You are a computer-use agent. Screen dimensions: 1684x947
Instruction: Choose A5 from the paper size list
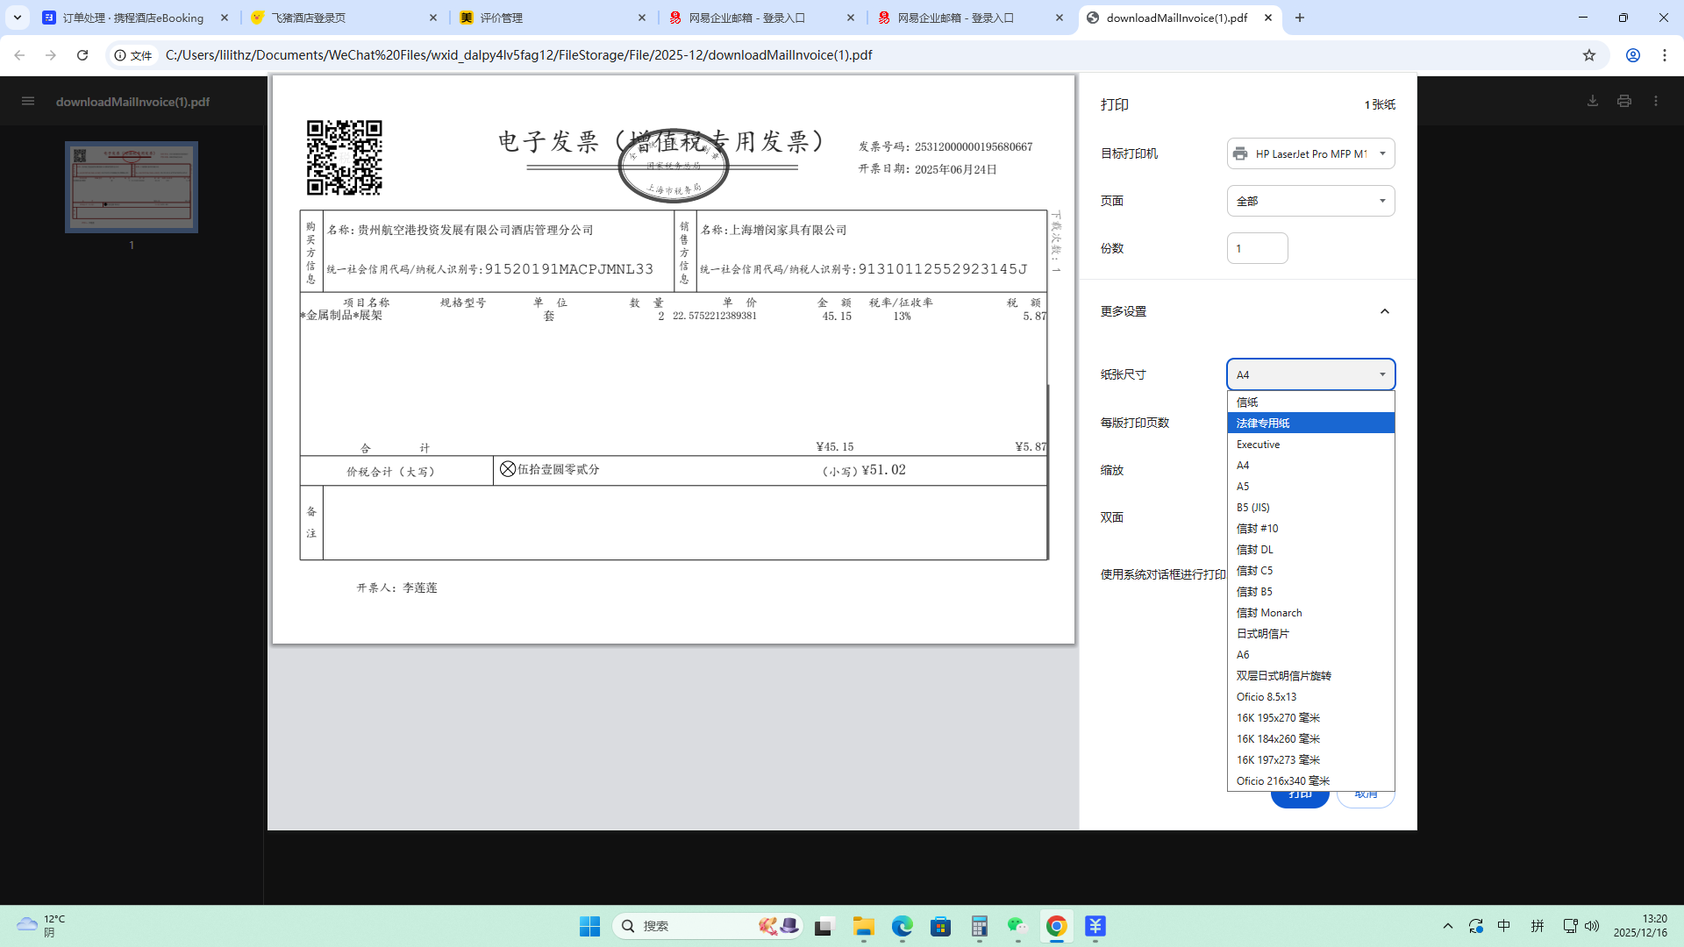(x=1243, y=487)
